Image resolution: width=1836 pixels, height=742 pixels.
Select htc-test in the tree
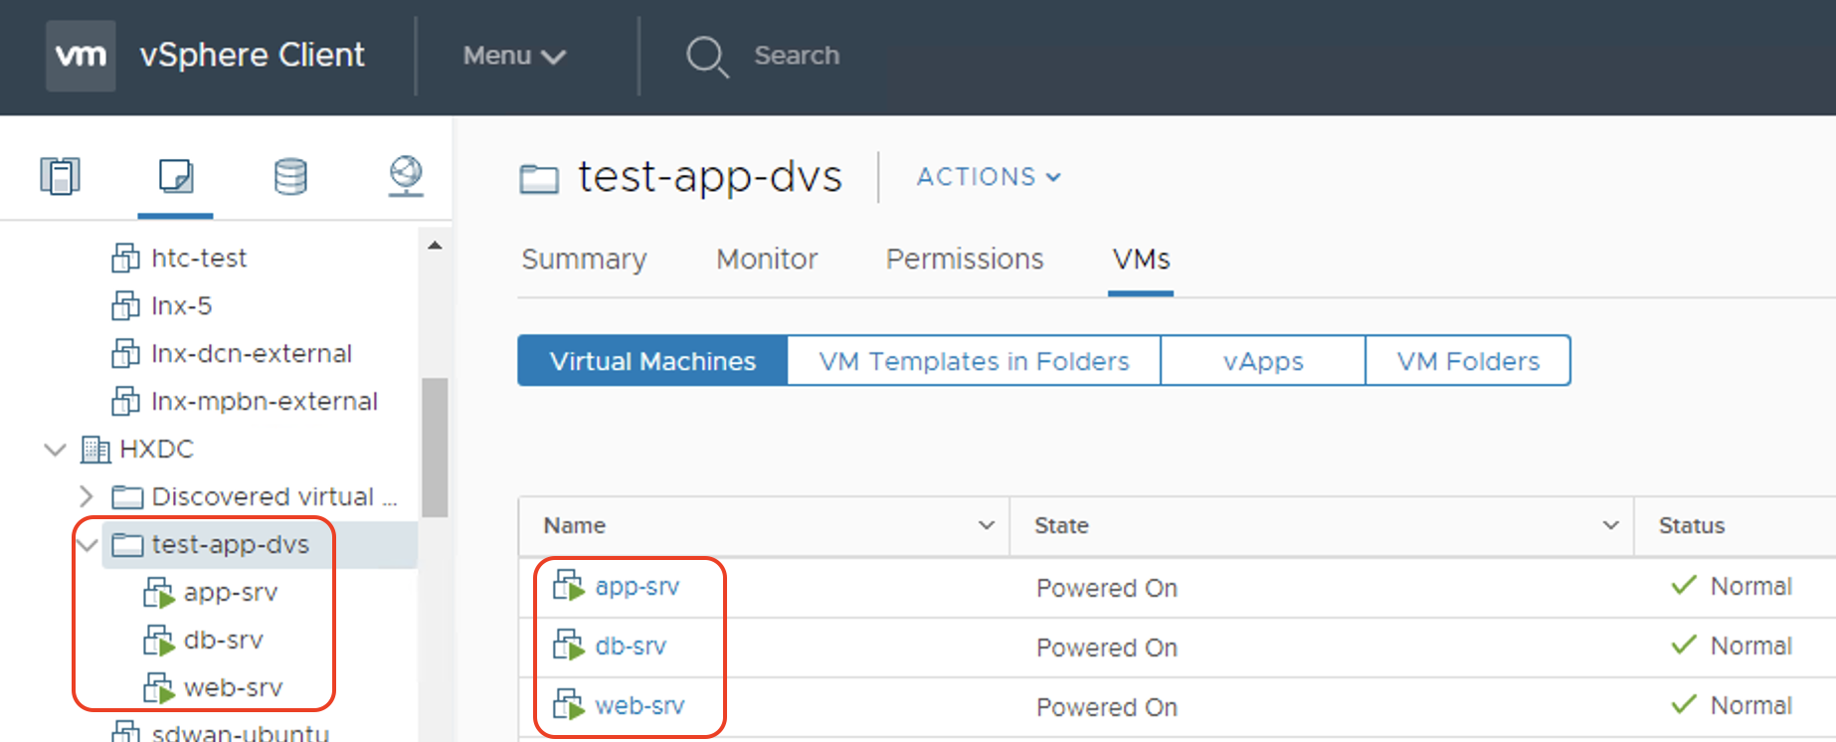pyautogui.click(x=199, y=259)
